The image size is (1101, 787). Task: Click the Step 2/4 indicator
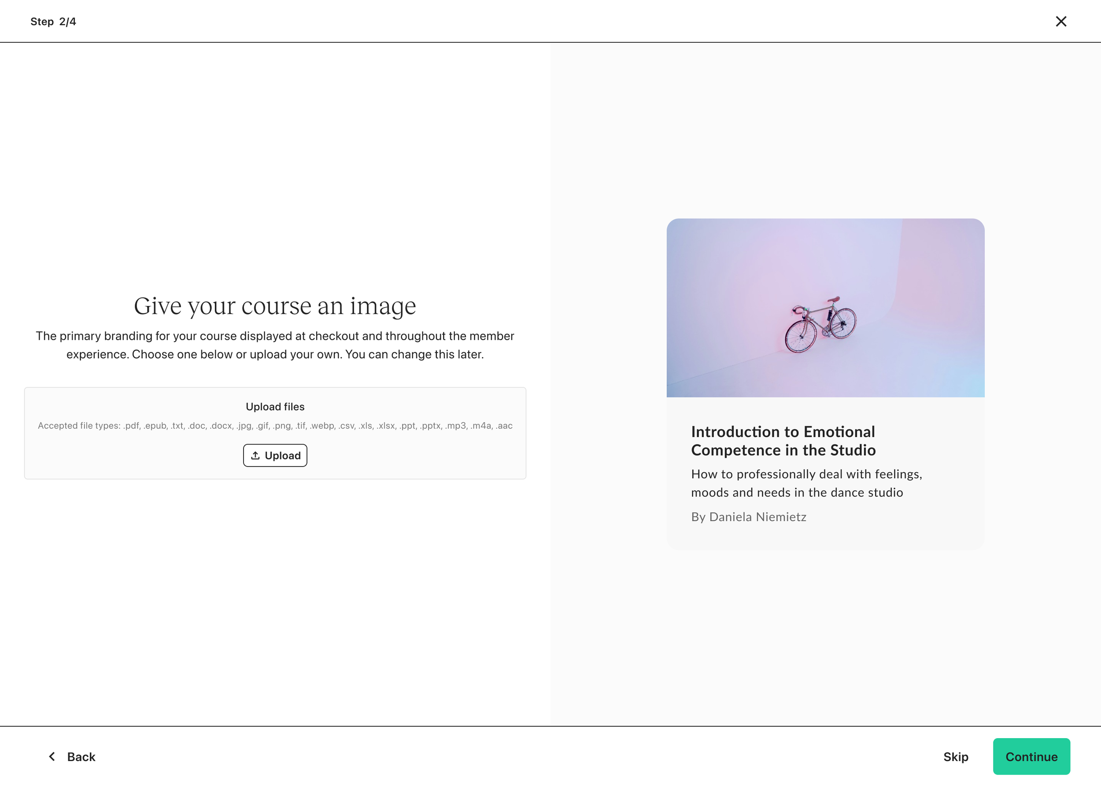coord(53,21)
